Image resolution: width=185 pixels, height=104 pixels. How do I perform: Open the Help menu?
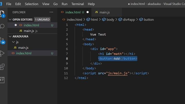point(91,4)
